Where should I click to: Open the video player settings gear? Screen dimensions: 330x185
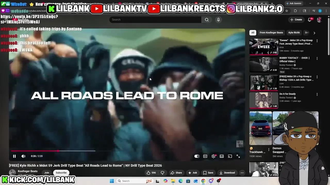click(214, 156)
